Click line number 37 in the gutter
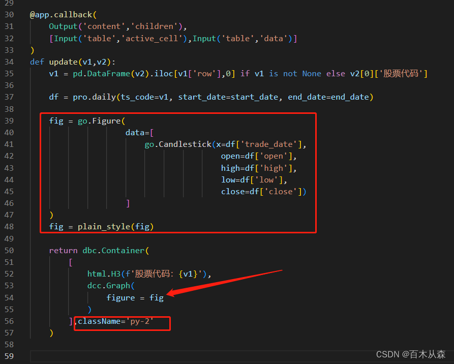 tap(9, 97)
